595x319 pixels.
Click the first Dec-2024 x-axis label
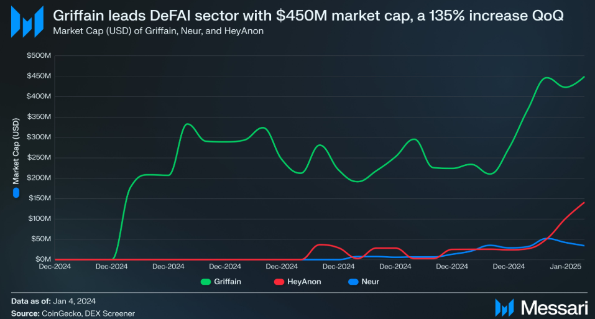(x=55, y=266)
